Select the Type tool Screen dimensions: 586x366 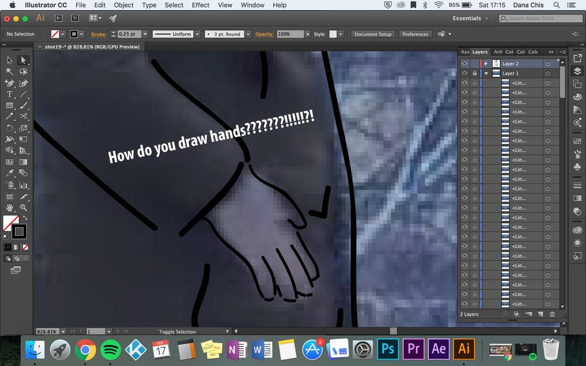(10, 94)
